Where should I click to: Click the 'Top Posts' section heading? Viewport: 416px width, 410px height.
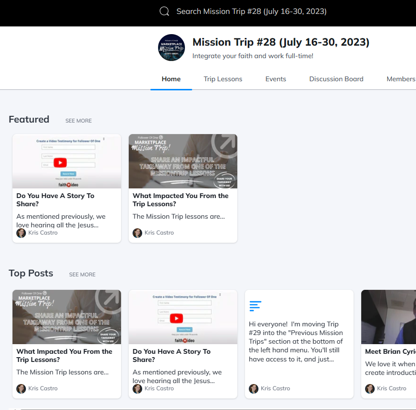(x=31, y=273)
